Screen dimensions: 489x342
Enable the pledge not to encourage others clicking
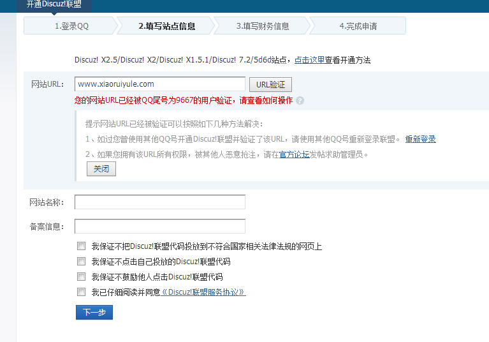pos(81,276)
